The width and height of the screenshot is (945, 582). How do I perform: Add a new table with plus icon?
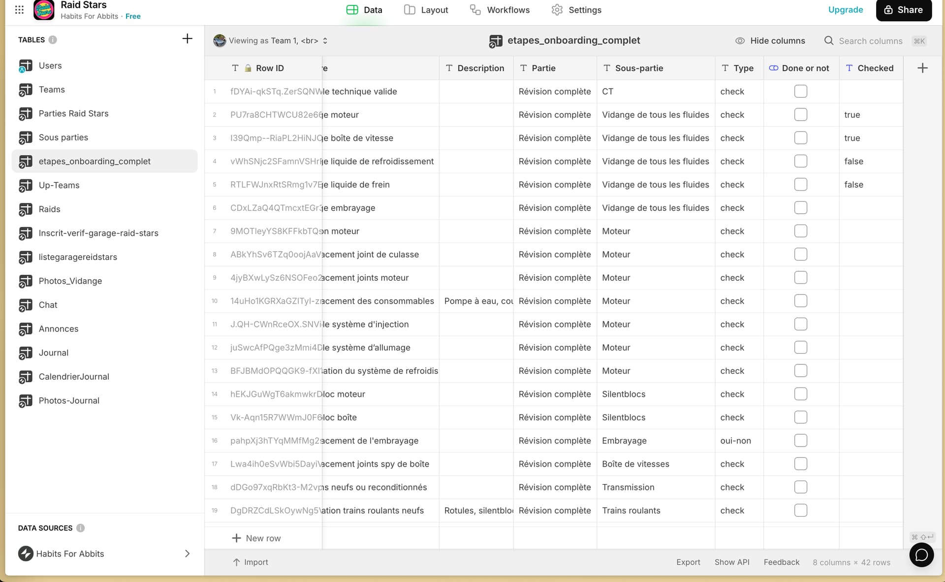tap(187, 39)
